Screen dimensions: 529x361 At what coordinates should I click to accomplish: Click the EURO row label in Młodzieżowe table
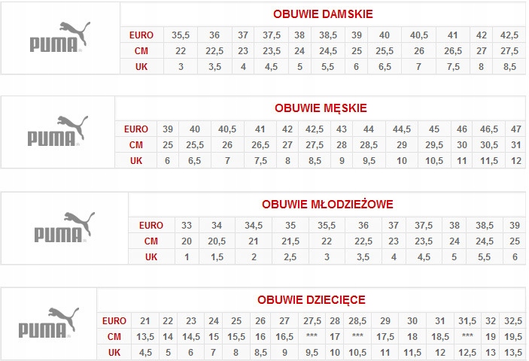click(x=151, y=225)
